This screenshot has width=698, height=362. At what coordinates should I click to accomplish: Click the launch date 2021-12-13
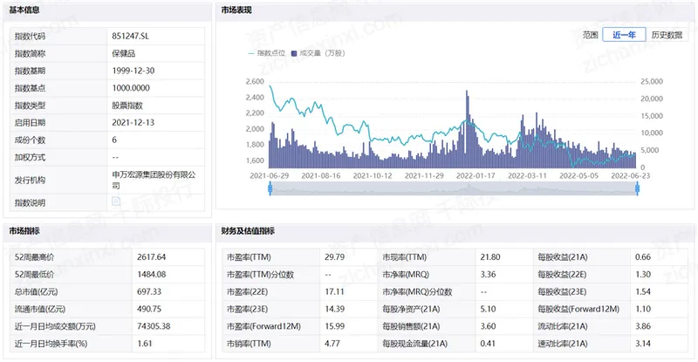(x=133, y=122)
